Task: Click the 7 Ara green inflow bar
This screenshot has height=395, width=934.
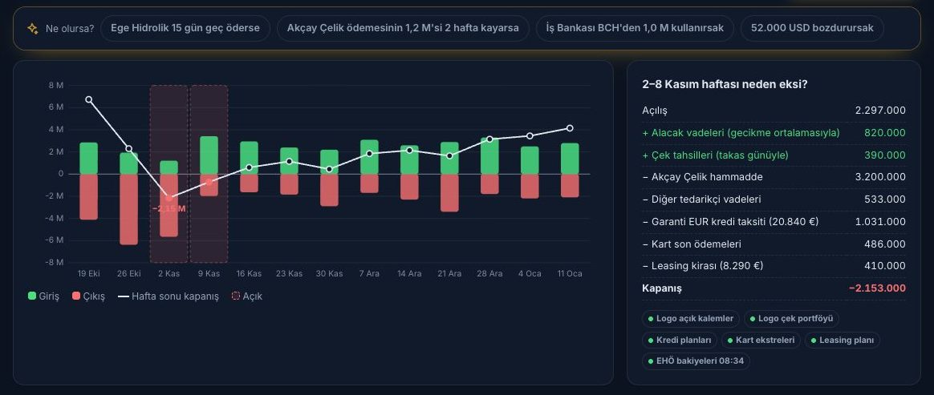Action: 369,157
